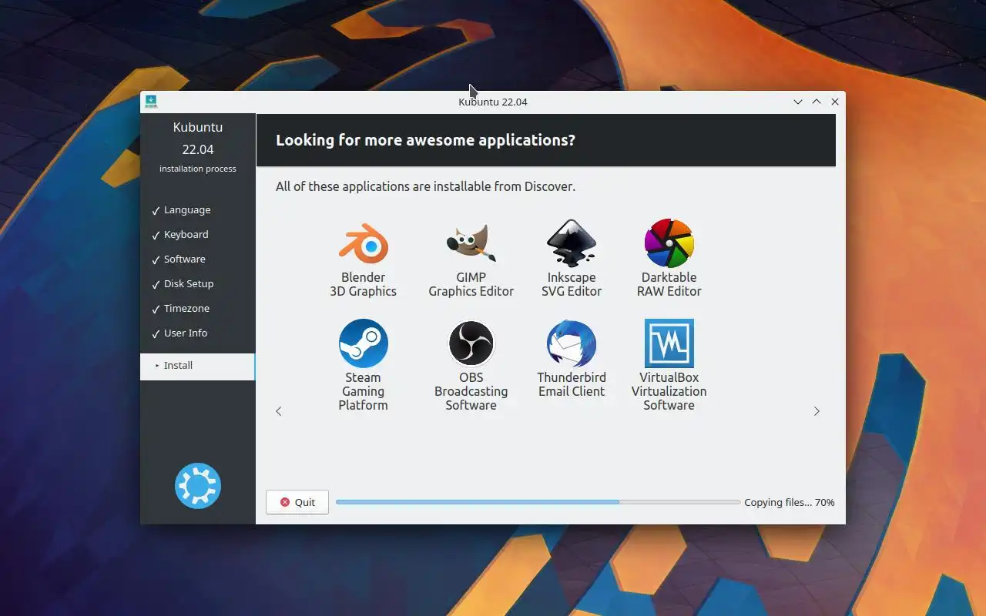Click the 'OBS Broadcasting Software' label

pyautogui.click(x=471, y=391)
